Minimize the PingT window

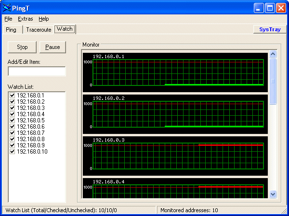pos(259,8)
